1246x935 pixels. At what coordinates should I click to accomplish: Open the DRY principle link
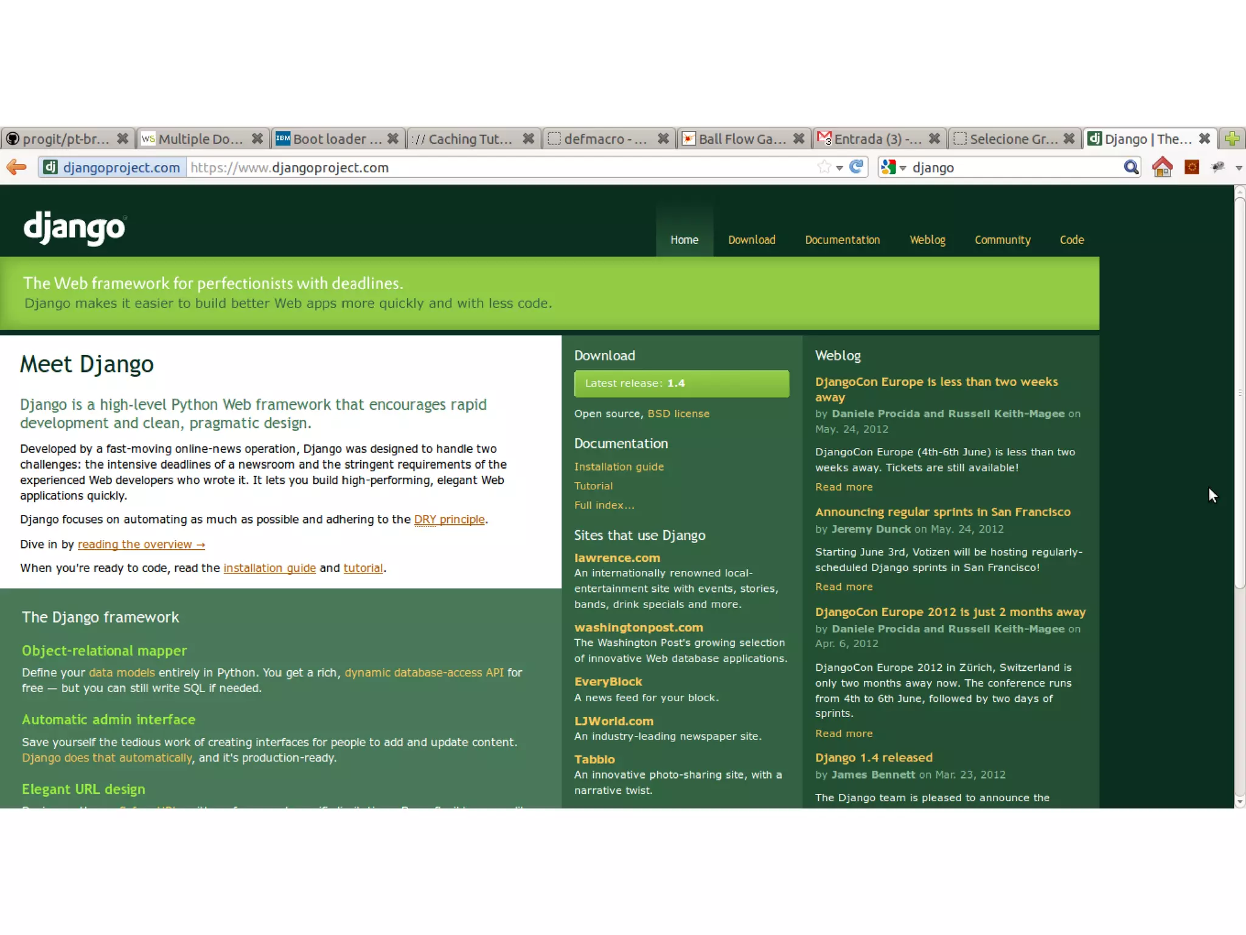click(x=449, y=519)
